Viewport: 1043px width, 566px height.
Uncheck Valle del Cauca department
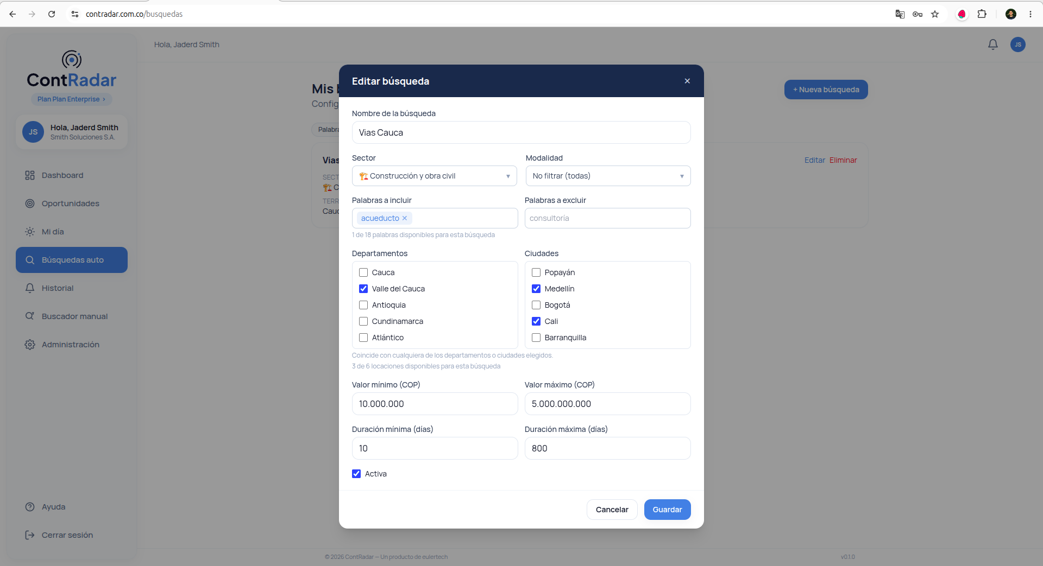pos(363,289)
